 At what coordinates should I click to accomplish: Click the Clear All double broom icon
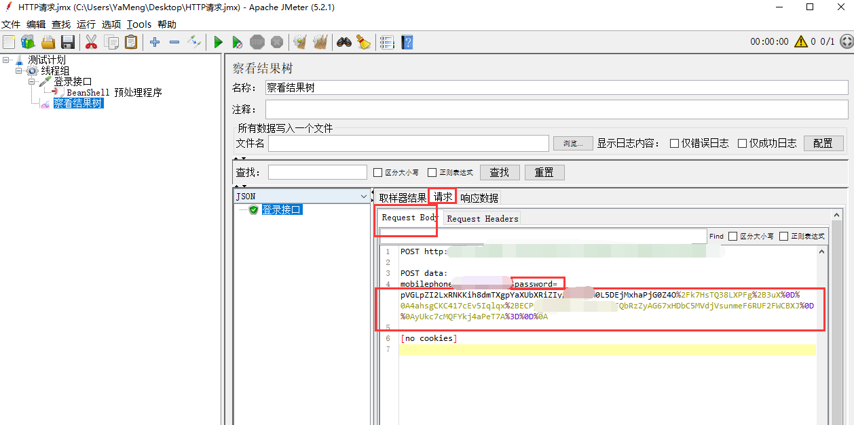point(320,42)
